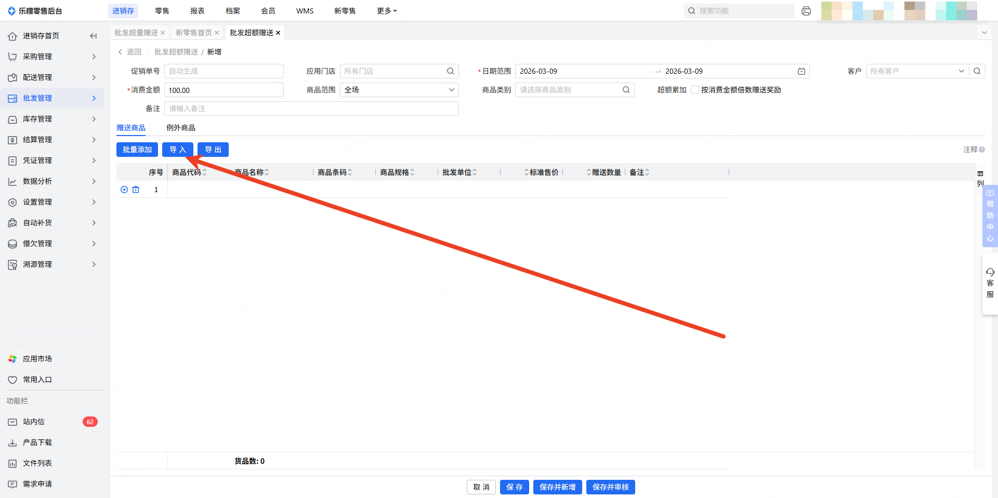Focus the 消费金额 input field
Screen dimensions: 998x498
[x=224, y=90]
